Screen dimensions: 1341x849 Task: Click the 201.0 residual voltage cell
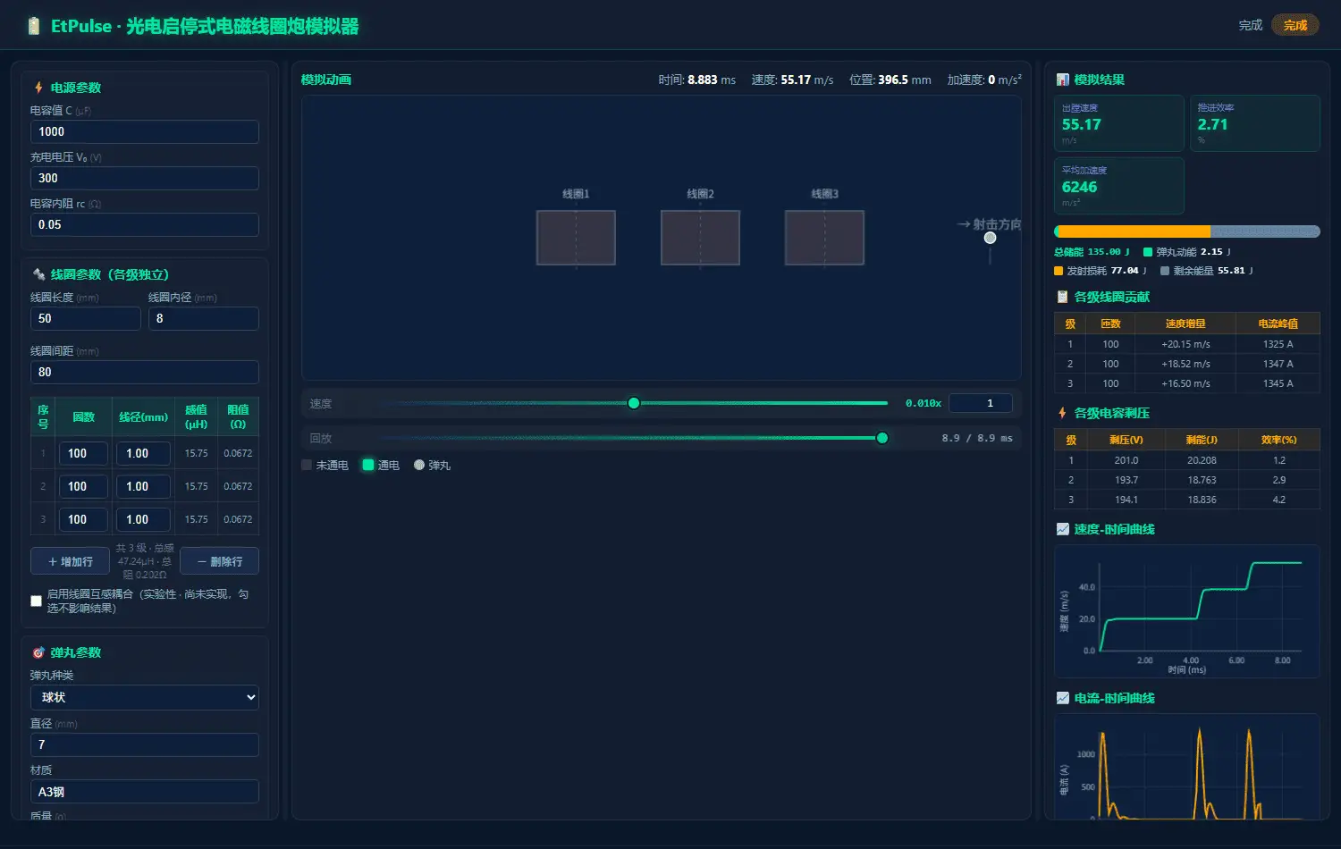[x=1126, y=460]
